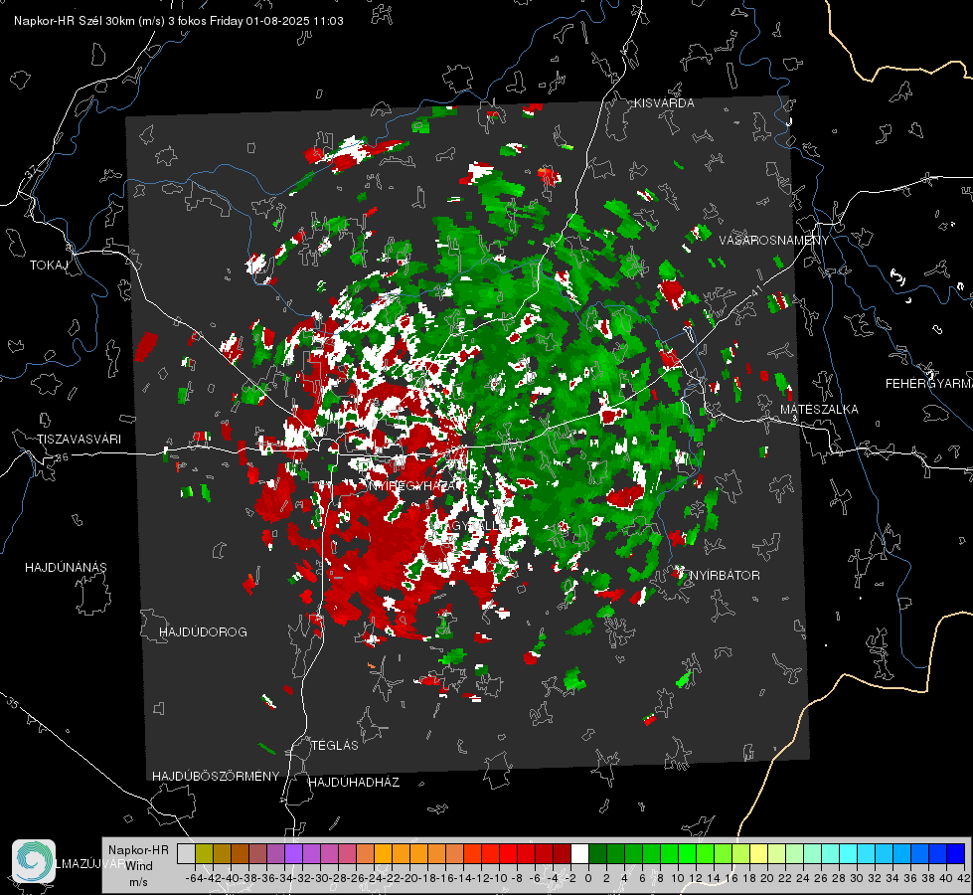Select the pale yellow swatch between 18 and 20
This screenshot has height=895, width=973.
pyautogui.click(x=758, y=853)
